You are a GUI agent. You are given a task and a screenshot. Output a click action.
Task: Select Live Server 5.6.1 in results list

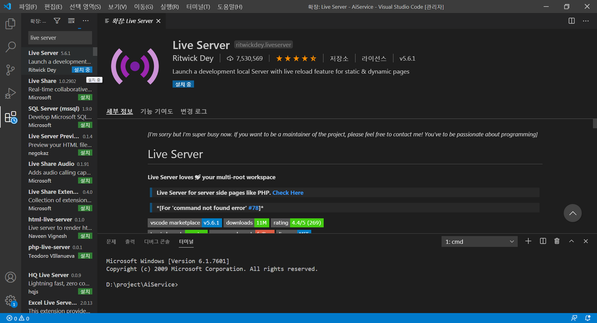click(x=59, y=61)
